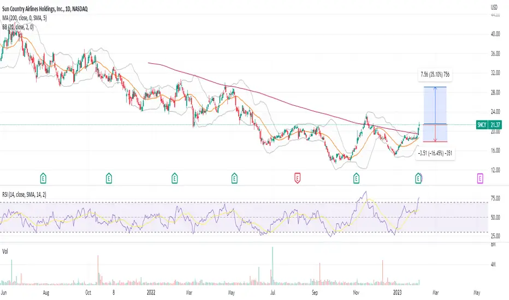
Task: Click the blue long position profit zone
Action: coord(435,105)
